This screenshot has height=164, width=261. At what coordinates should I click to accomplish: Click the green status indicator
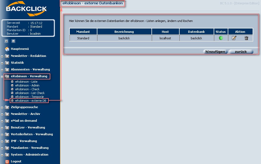click(221, 38)
